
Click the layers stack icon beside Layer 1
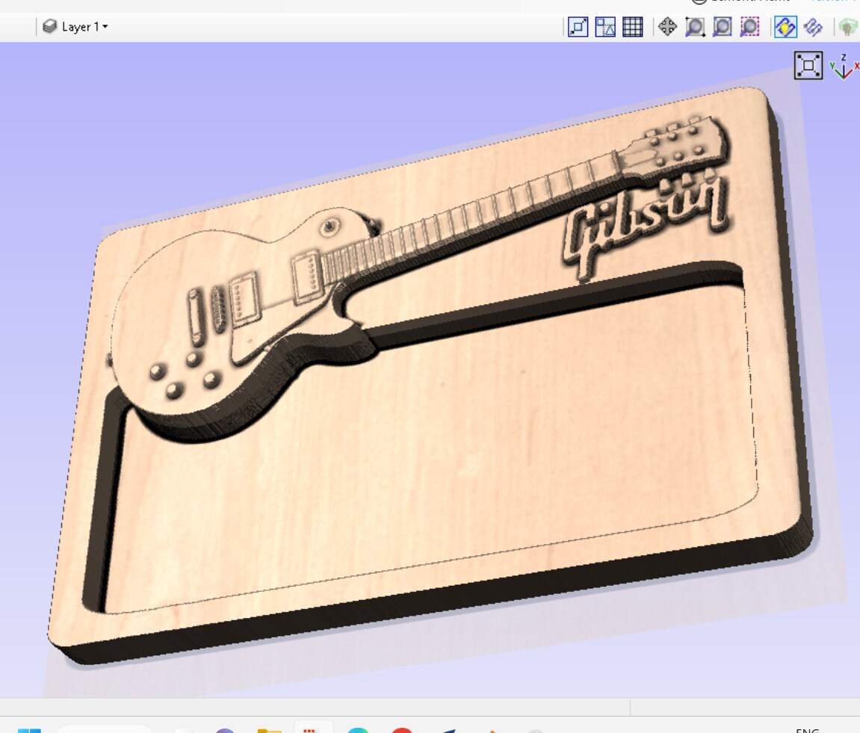point(50,27)
